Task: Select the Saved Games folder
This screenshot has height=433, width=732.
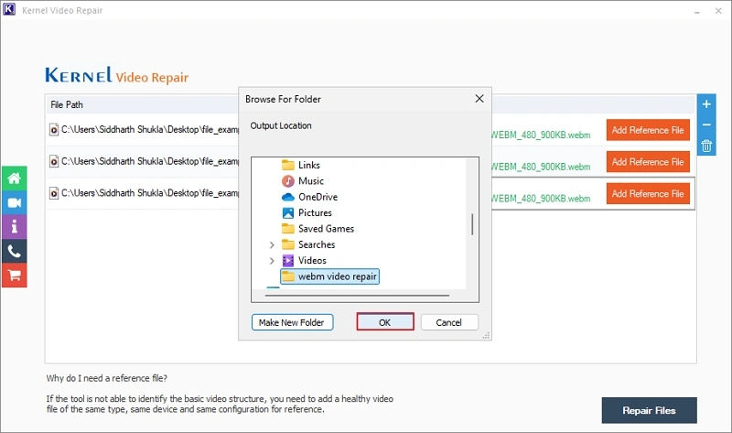Action: (318, 229)
